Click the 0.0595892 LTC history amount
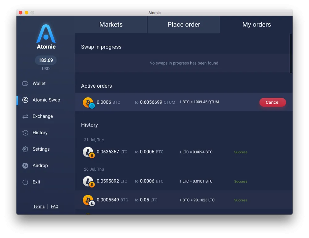This screenshot has height=238, width=309. (x=112, y=181)
